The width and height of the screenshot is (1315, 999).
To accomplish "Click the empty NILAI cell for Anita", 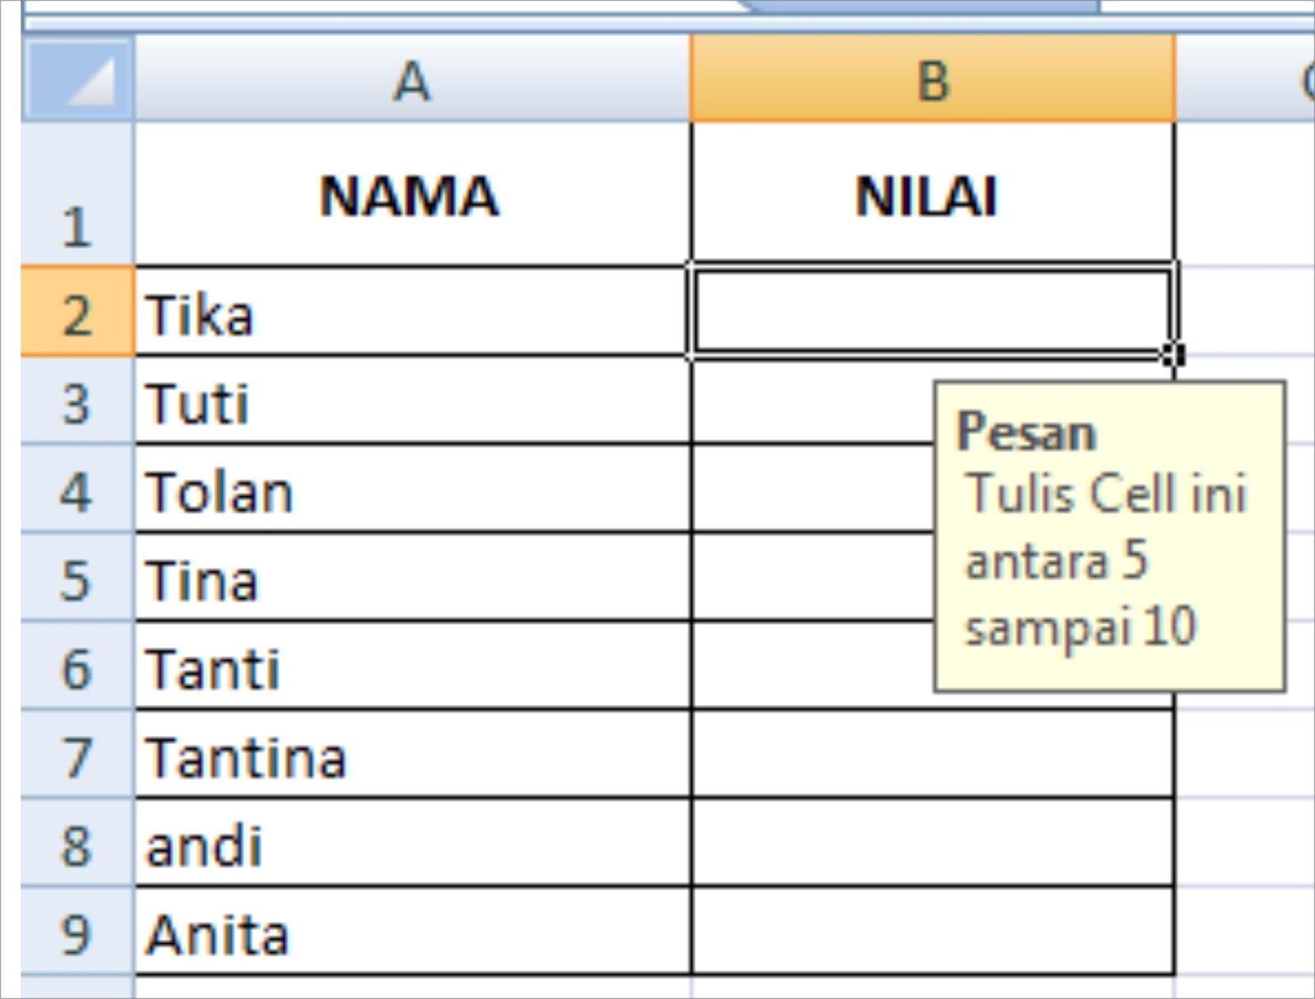I will pyautogui.click(x=933, y=933).
